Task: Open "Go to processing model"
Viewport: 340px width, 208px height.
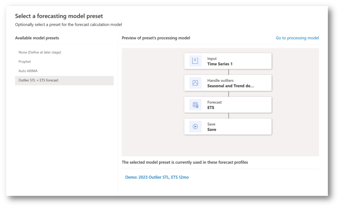Action: pyautogui.click(x=297, y=38)
